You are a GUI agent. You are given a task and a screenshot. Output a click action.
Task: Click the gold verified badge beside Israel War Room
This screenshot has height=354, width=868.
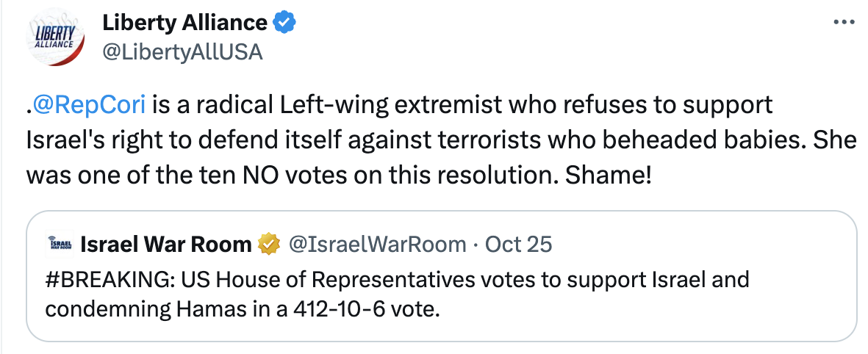tap(268, 243)
